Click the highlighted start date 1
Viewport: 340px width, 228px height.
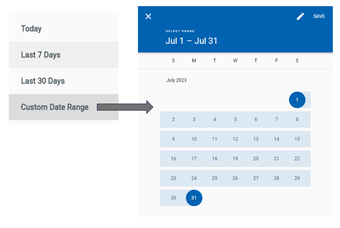297,100
